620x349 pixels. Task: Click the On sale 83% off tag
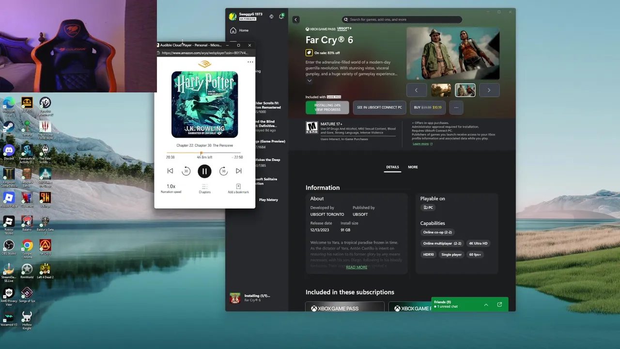(323, 53)
